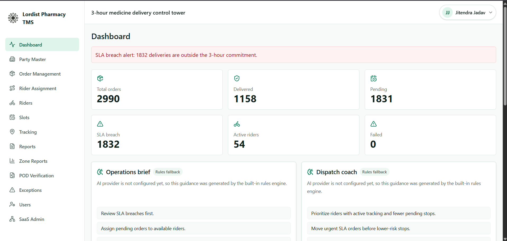Click Rules fallback badge beside Dispatch coach

tap(374, 172)
